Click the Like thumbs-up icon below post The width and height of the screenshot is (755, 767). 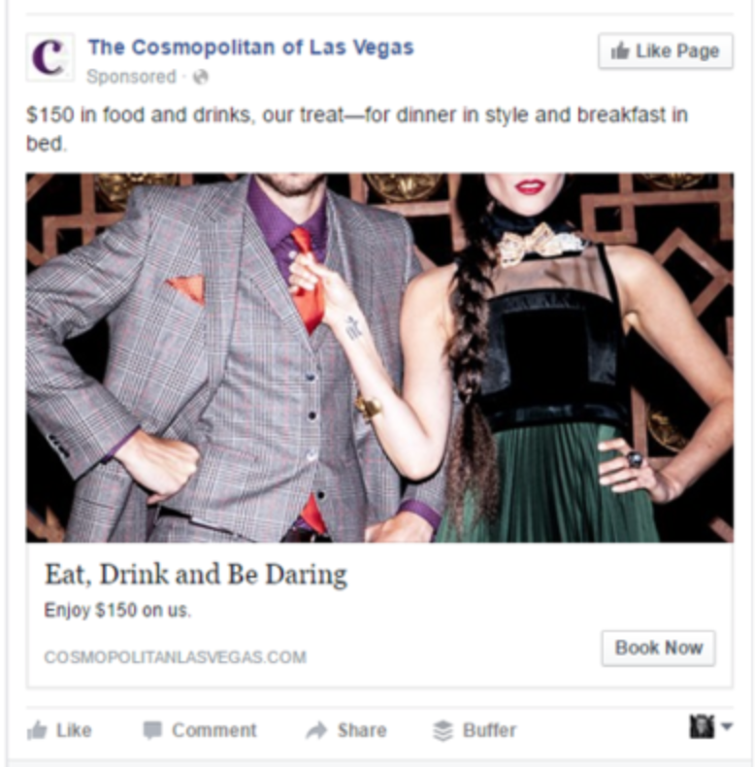37,730
